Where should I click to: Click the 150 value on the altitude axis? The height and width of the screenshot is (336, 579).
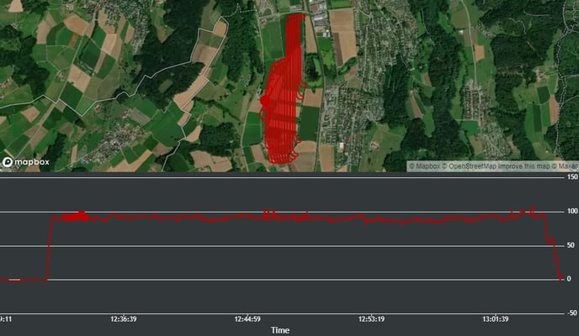point(572,177)
